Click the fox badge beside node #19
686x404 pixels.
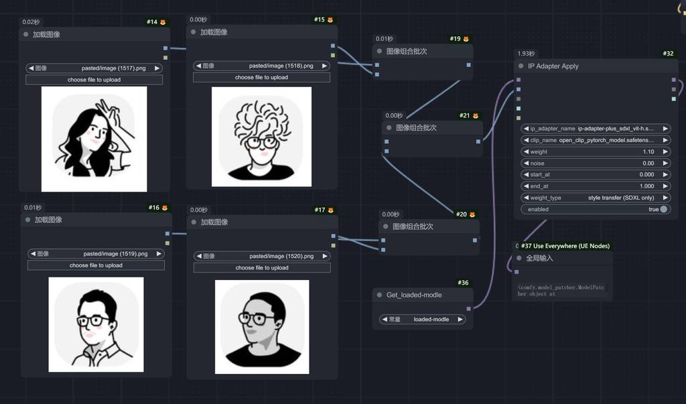[x=466, y=39]
